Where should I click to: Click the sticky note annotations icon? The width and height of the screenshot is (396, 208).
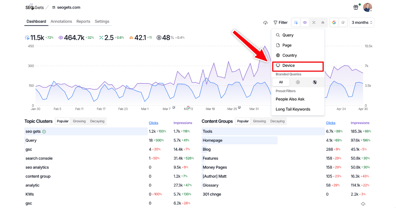[x=343, y=22]
